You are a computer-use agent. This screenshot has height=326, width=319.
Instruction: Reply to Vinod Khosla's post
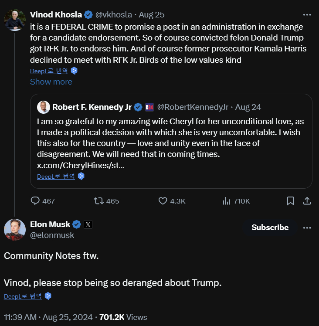tap(36, 201)
